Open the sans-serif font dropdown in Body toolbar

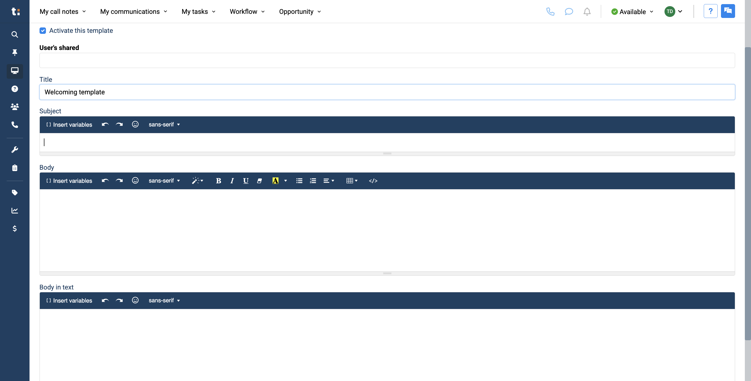pos(164,181)
